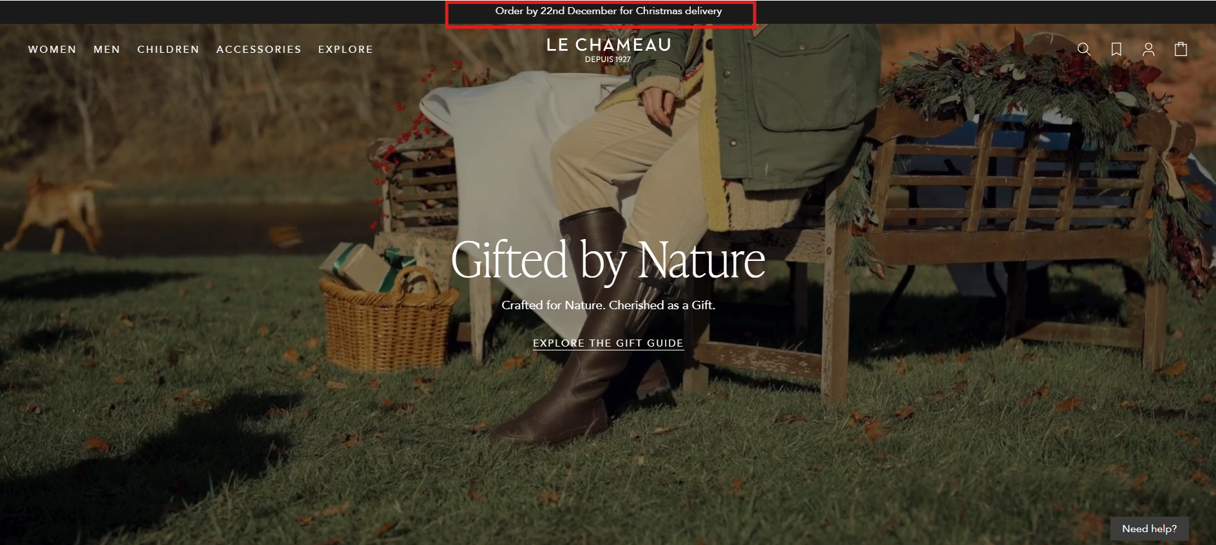The width and height of the screenshot is (1216, 545).
Task: Open the Men menu
Action: (107, 50)
